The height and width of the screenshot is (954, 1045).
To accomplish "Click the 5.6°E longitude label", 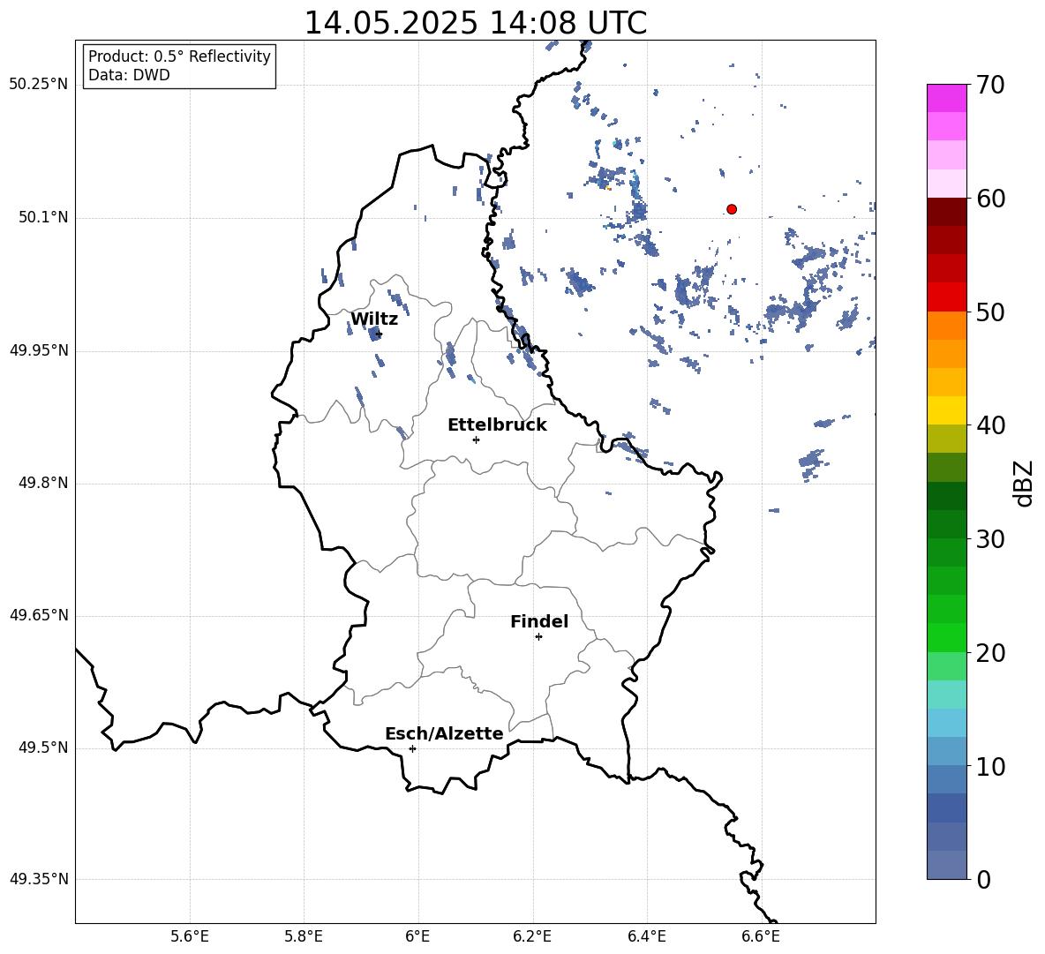I will (x=190, y=936).
